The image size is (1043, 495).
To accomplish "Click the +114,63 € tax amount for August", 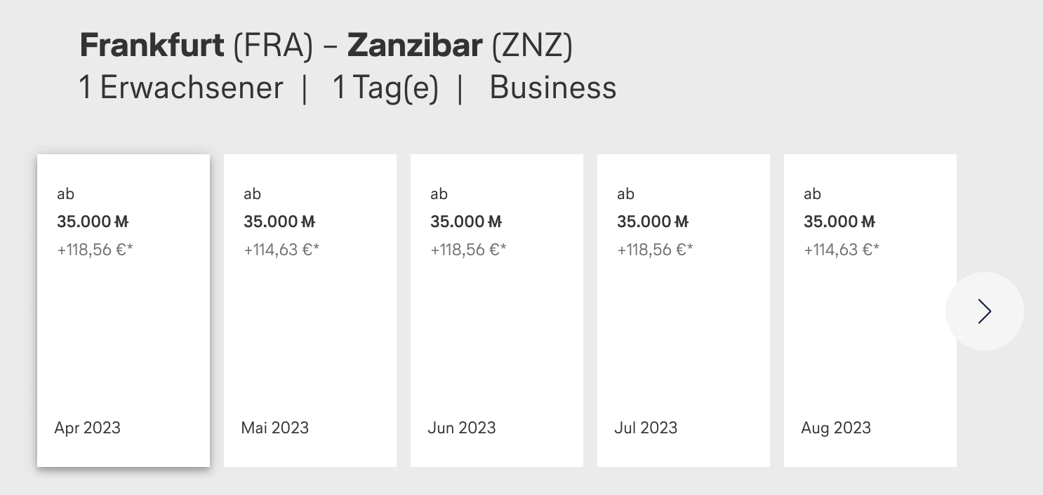I will coord(842,250).
